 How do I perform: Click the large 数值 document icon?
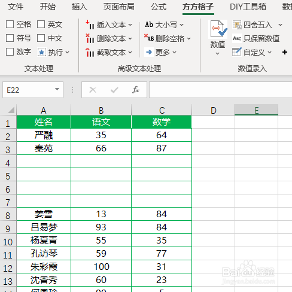(218, 29)
